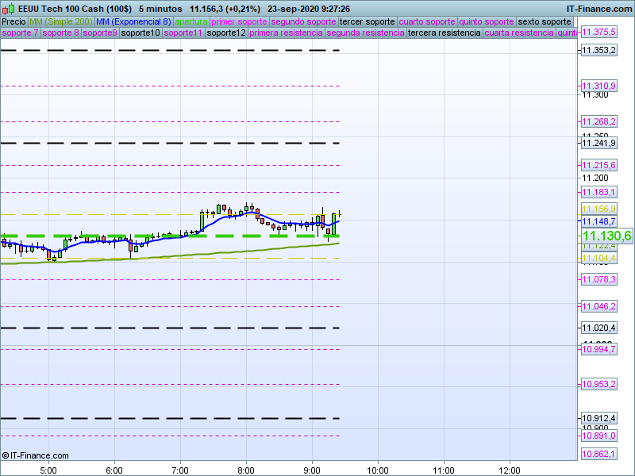Screen dimensions: 635x476
Task: Click the primera resistencia label
Action: [x=285, y=33]
